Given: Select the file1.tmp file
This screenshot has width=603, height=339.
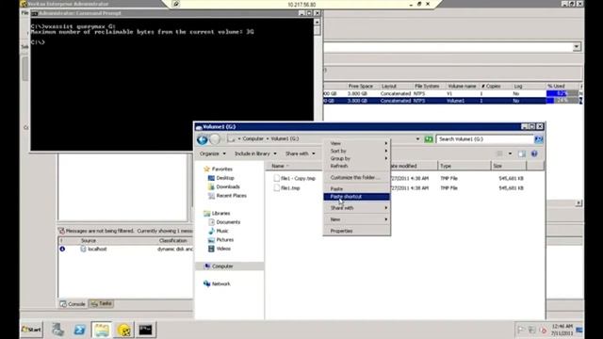Looking at the screenshot, I should coord(286,188).
